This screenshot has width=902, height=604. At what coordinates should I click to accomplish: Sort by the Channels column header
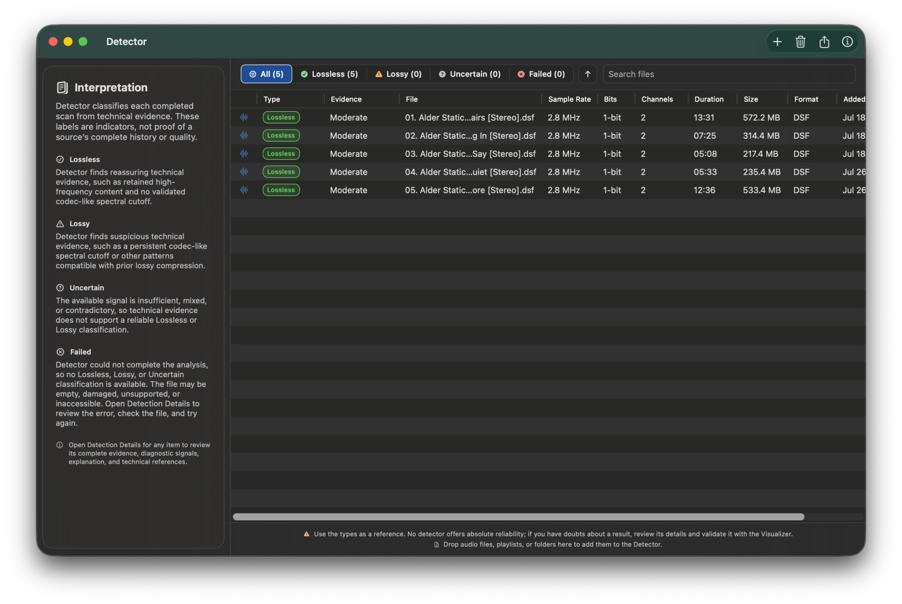pyautogui.click(x=661, y=99)
